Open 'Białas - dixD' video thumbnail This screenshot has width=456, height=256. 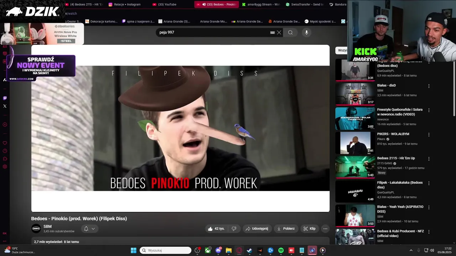coord(355,94)
